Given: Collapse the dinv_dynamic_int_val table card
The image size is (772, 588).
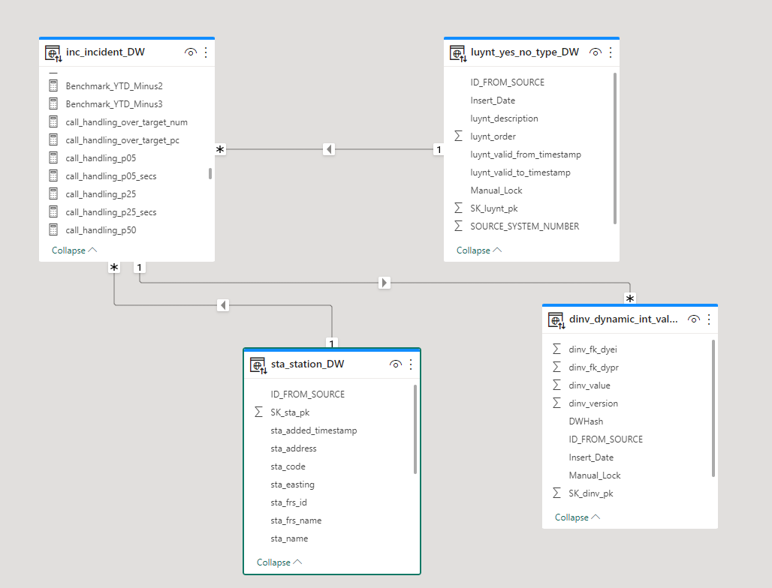Looking at the screenshot, I should [x=577, y=517].
